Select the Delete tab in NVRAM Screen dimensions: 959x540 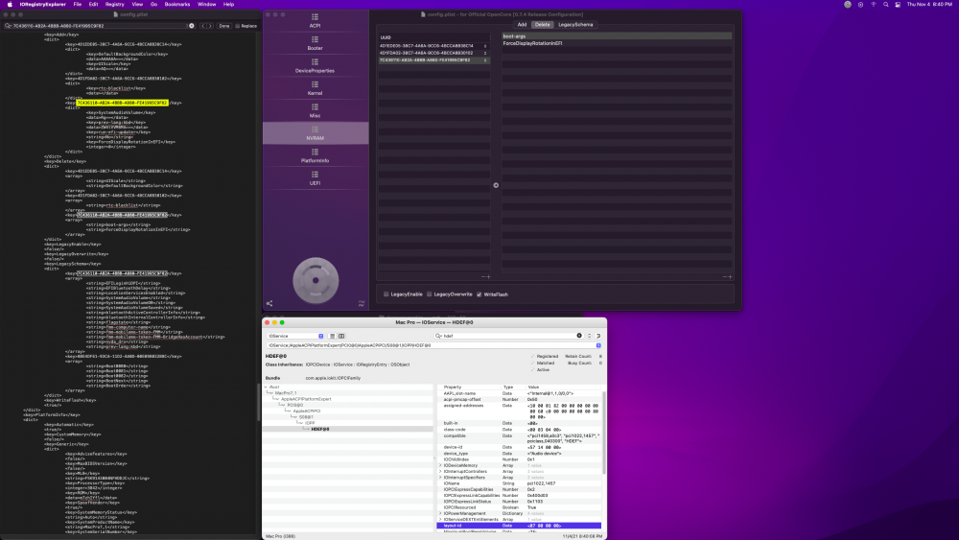(543, 25)
